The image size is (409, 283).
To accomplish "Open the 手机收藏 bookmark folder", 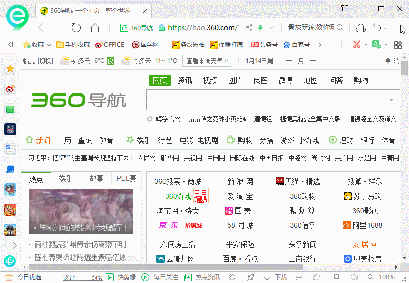I will pyautogui.click(x=73, y=45).
